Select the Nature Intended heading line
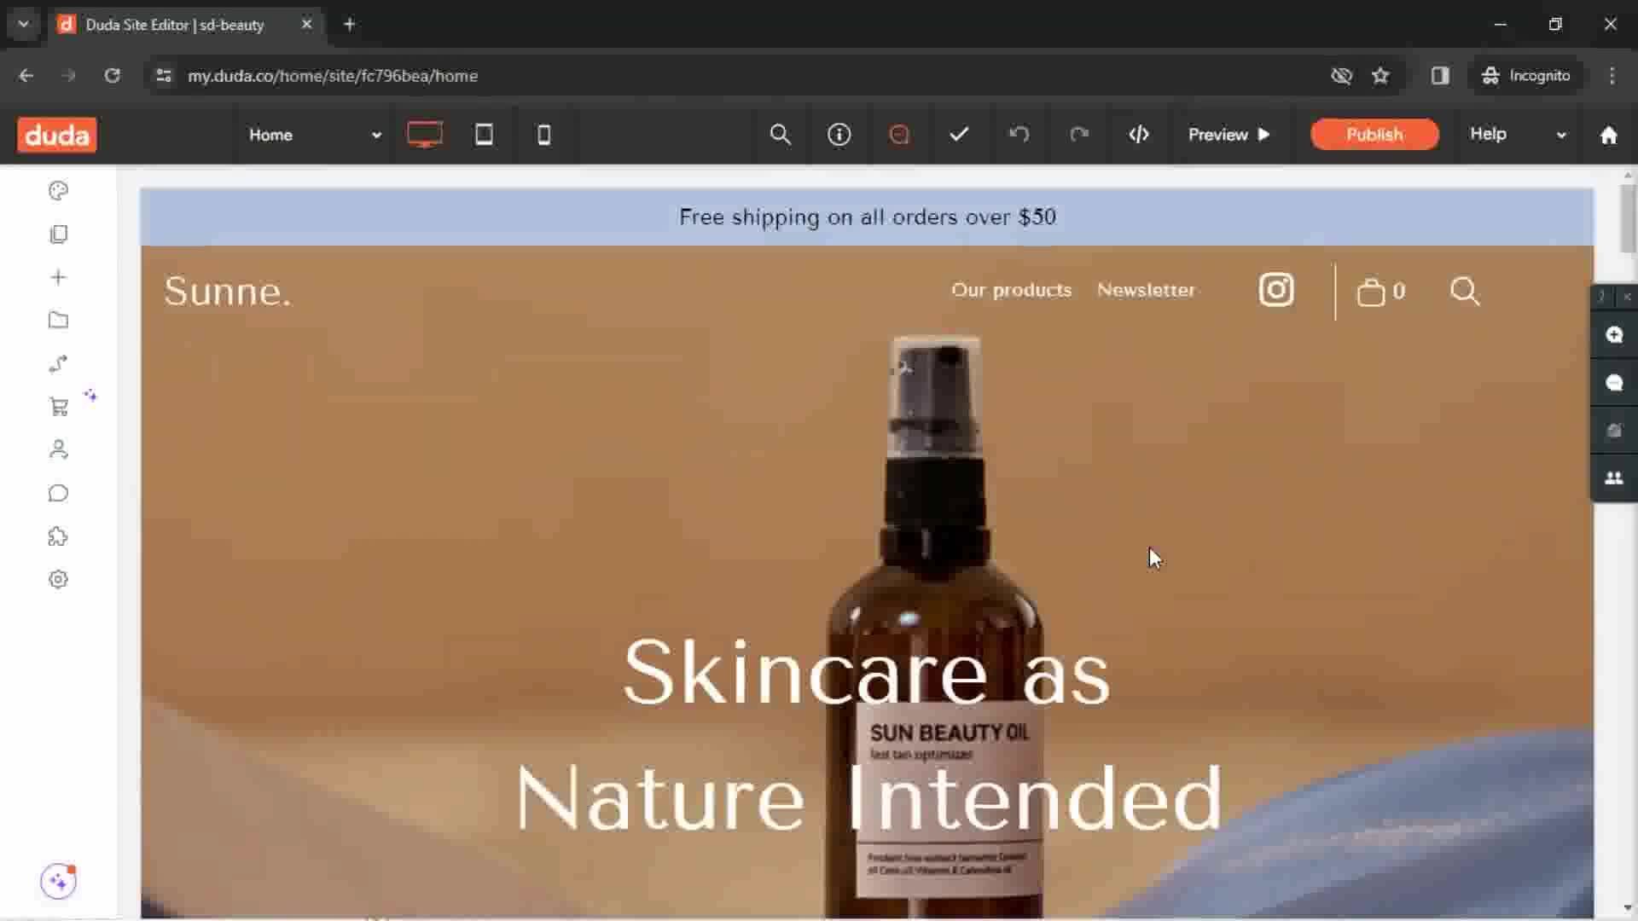This screenshot has width=1638, height=921. click(x=868, y=799)
